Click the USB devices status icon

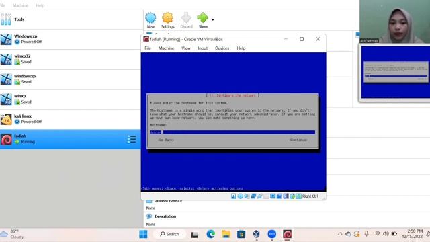click(x=260, y=196)
